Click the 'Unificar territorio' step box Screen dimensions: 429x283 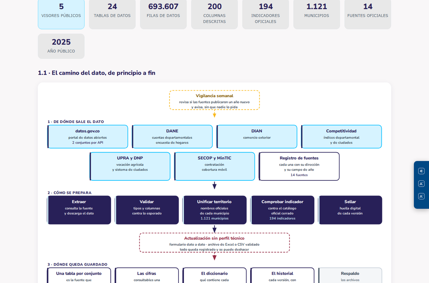tap(214, 210)
